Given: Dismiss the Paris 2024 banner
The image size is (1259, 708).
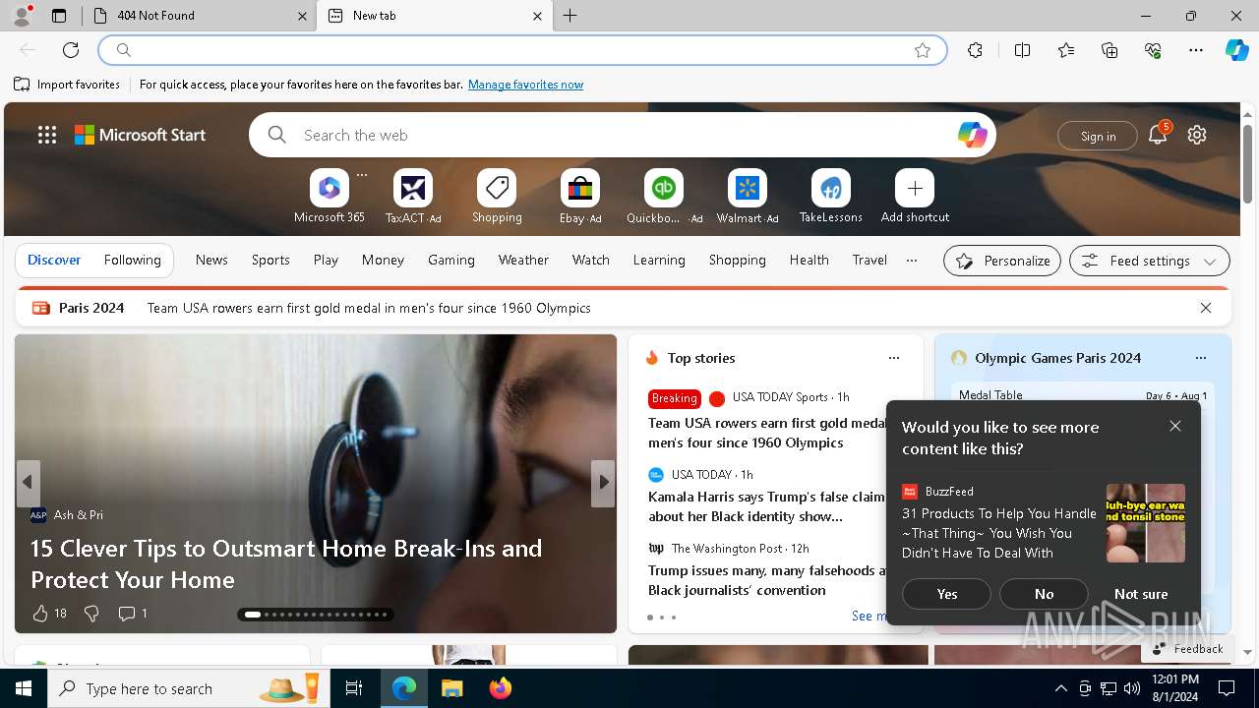Looking at the screenshot, I should [x=1206, y=308].
